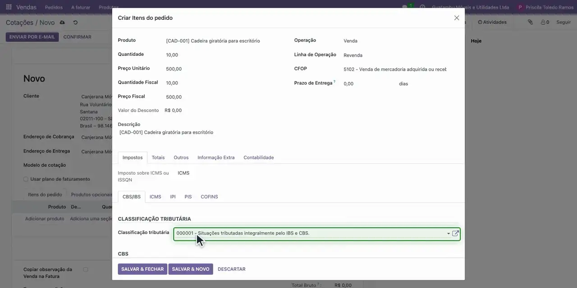Click the help mark beside Prazo de Entrega
This screenshot has width=577, height=288.
point(334,82)
